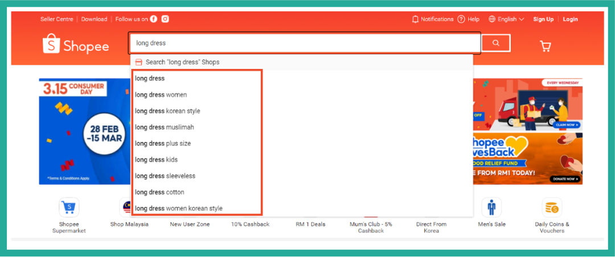The image size is (615, 257).
Task: Open the 10% Cashback label
Action: [x=250, y=225]
